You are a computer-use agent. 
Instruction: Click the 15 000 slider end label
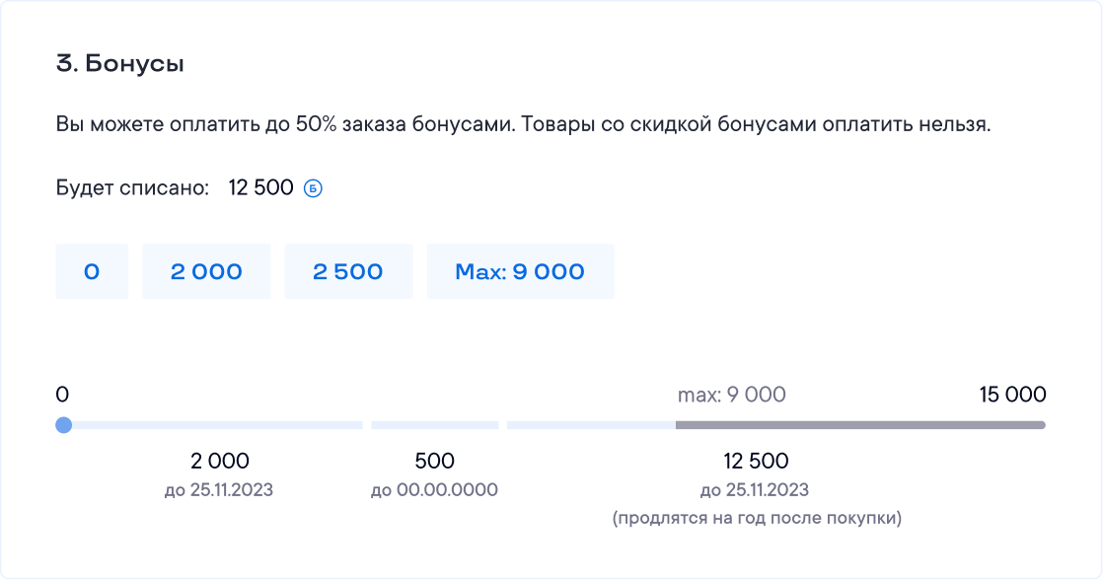click(x=1012, y=395)
